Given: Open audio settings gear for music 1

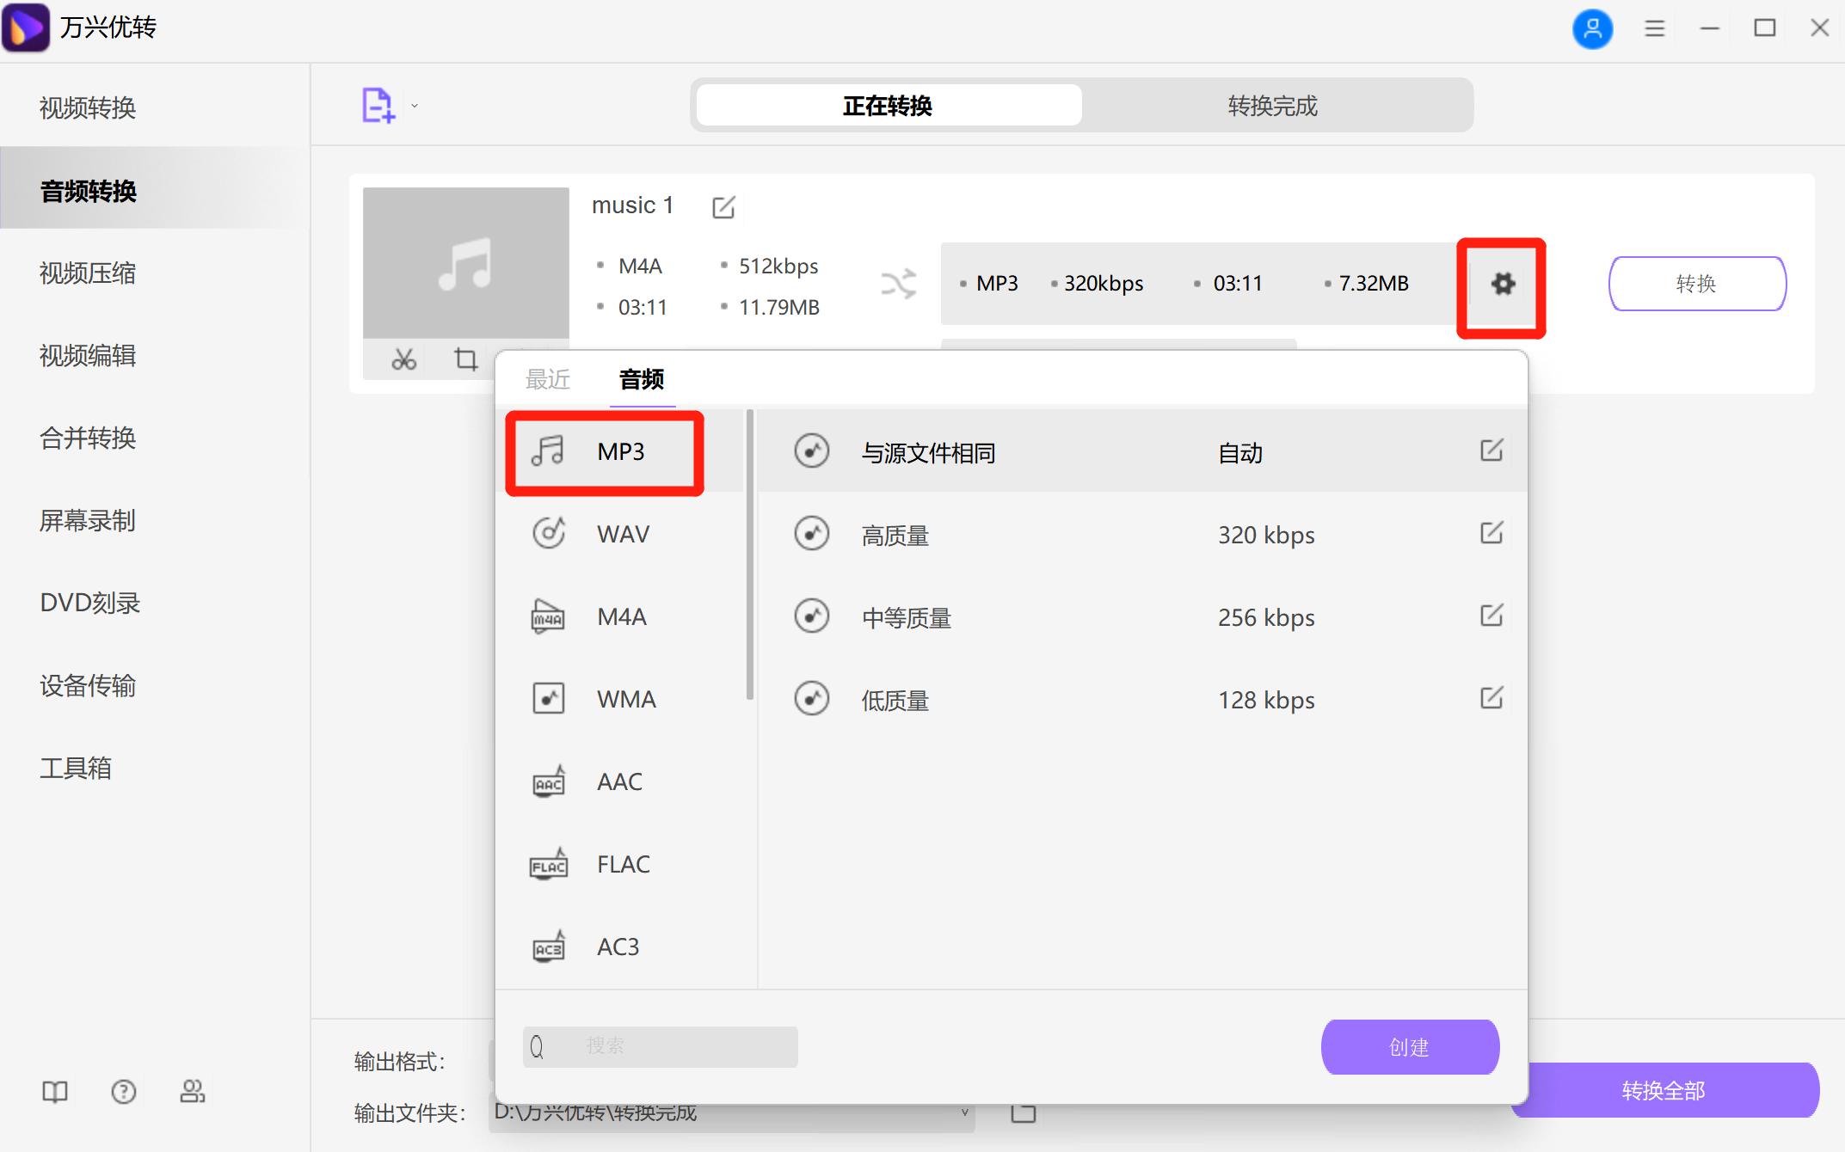Looking at the screenshot, I should pyautogui.click(x=1502, y=285).
